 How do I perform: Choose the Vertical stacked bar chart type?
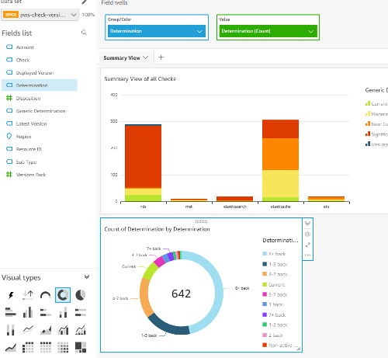pyautogui.click(x=63, y=312)
